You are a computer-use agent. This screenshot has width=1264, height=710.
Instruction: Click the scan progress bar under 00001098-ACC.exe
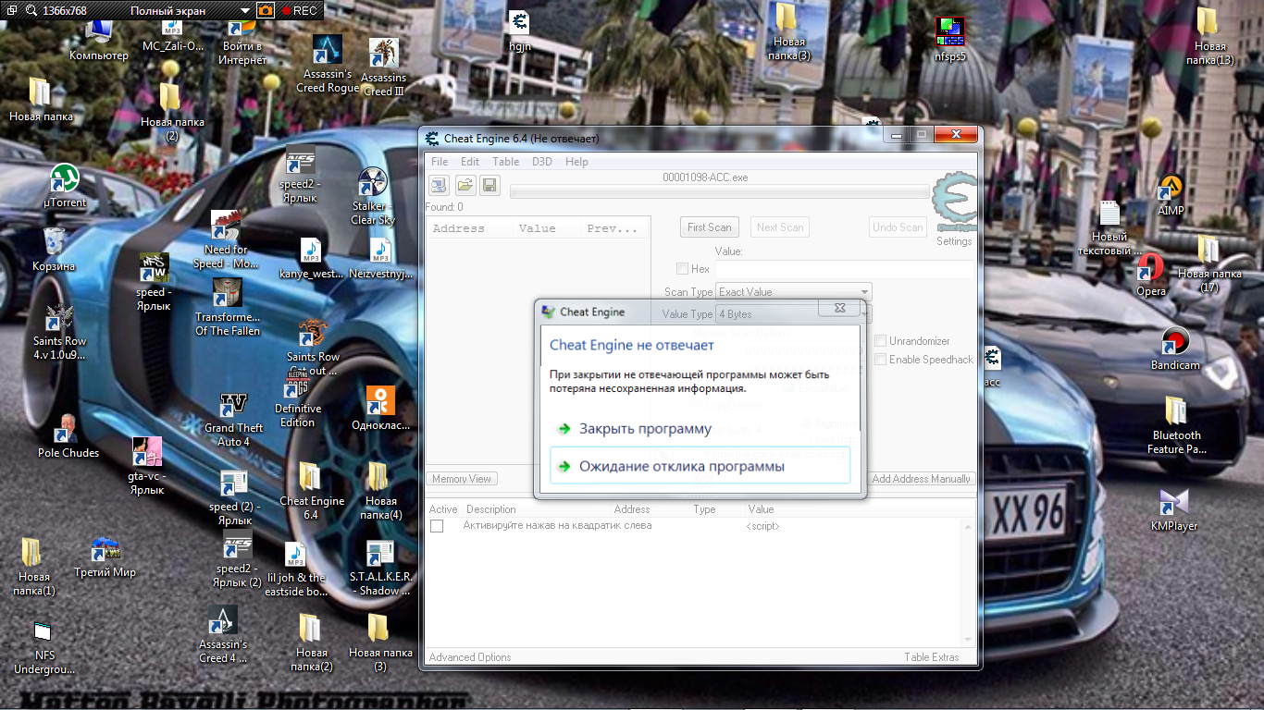[719, 192]
